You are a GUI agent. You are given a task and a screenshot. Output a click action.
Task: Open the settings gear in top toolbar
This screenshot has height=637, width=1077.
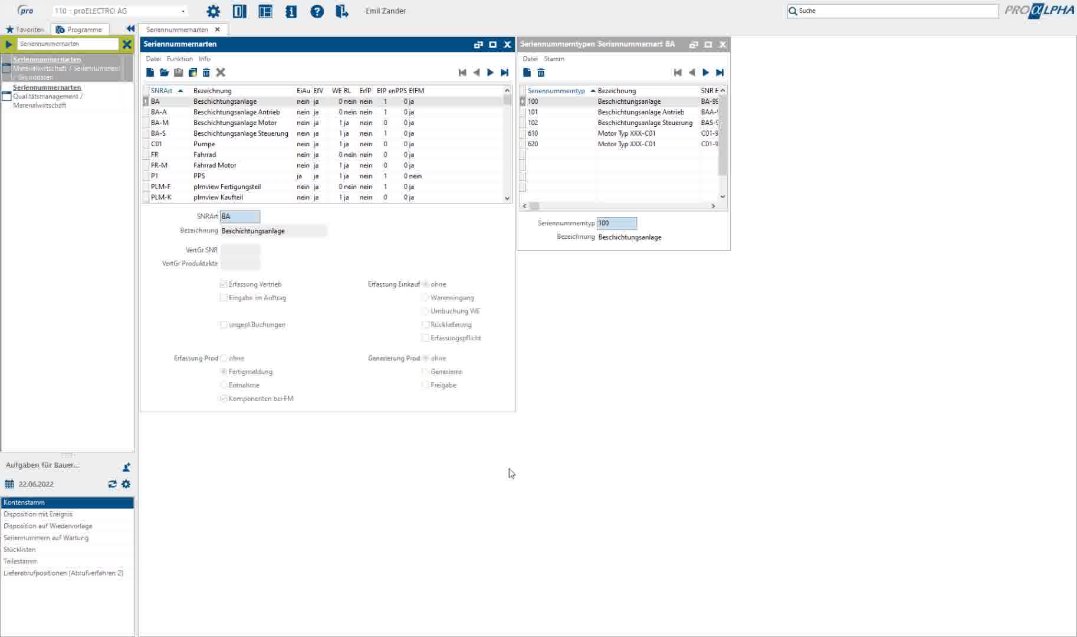tap(213, 11)
